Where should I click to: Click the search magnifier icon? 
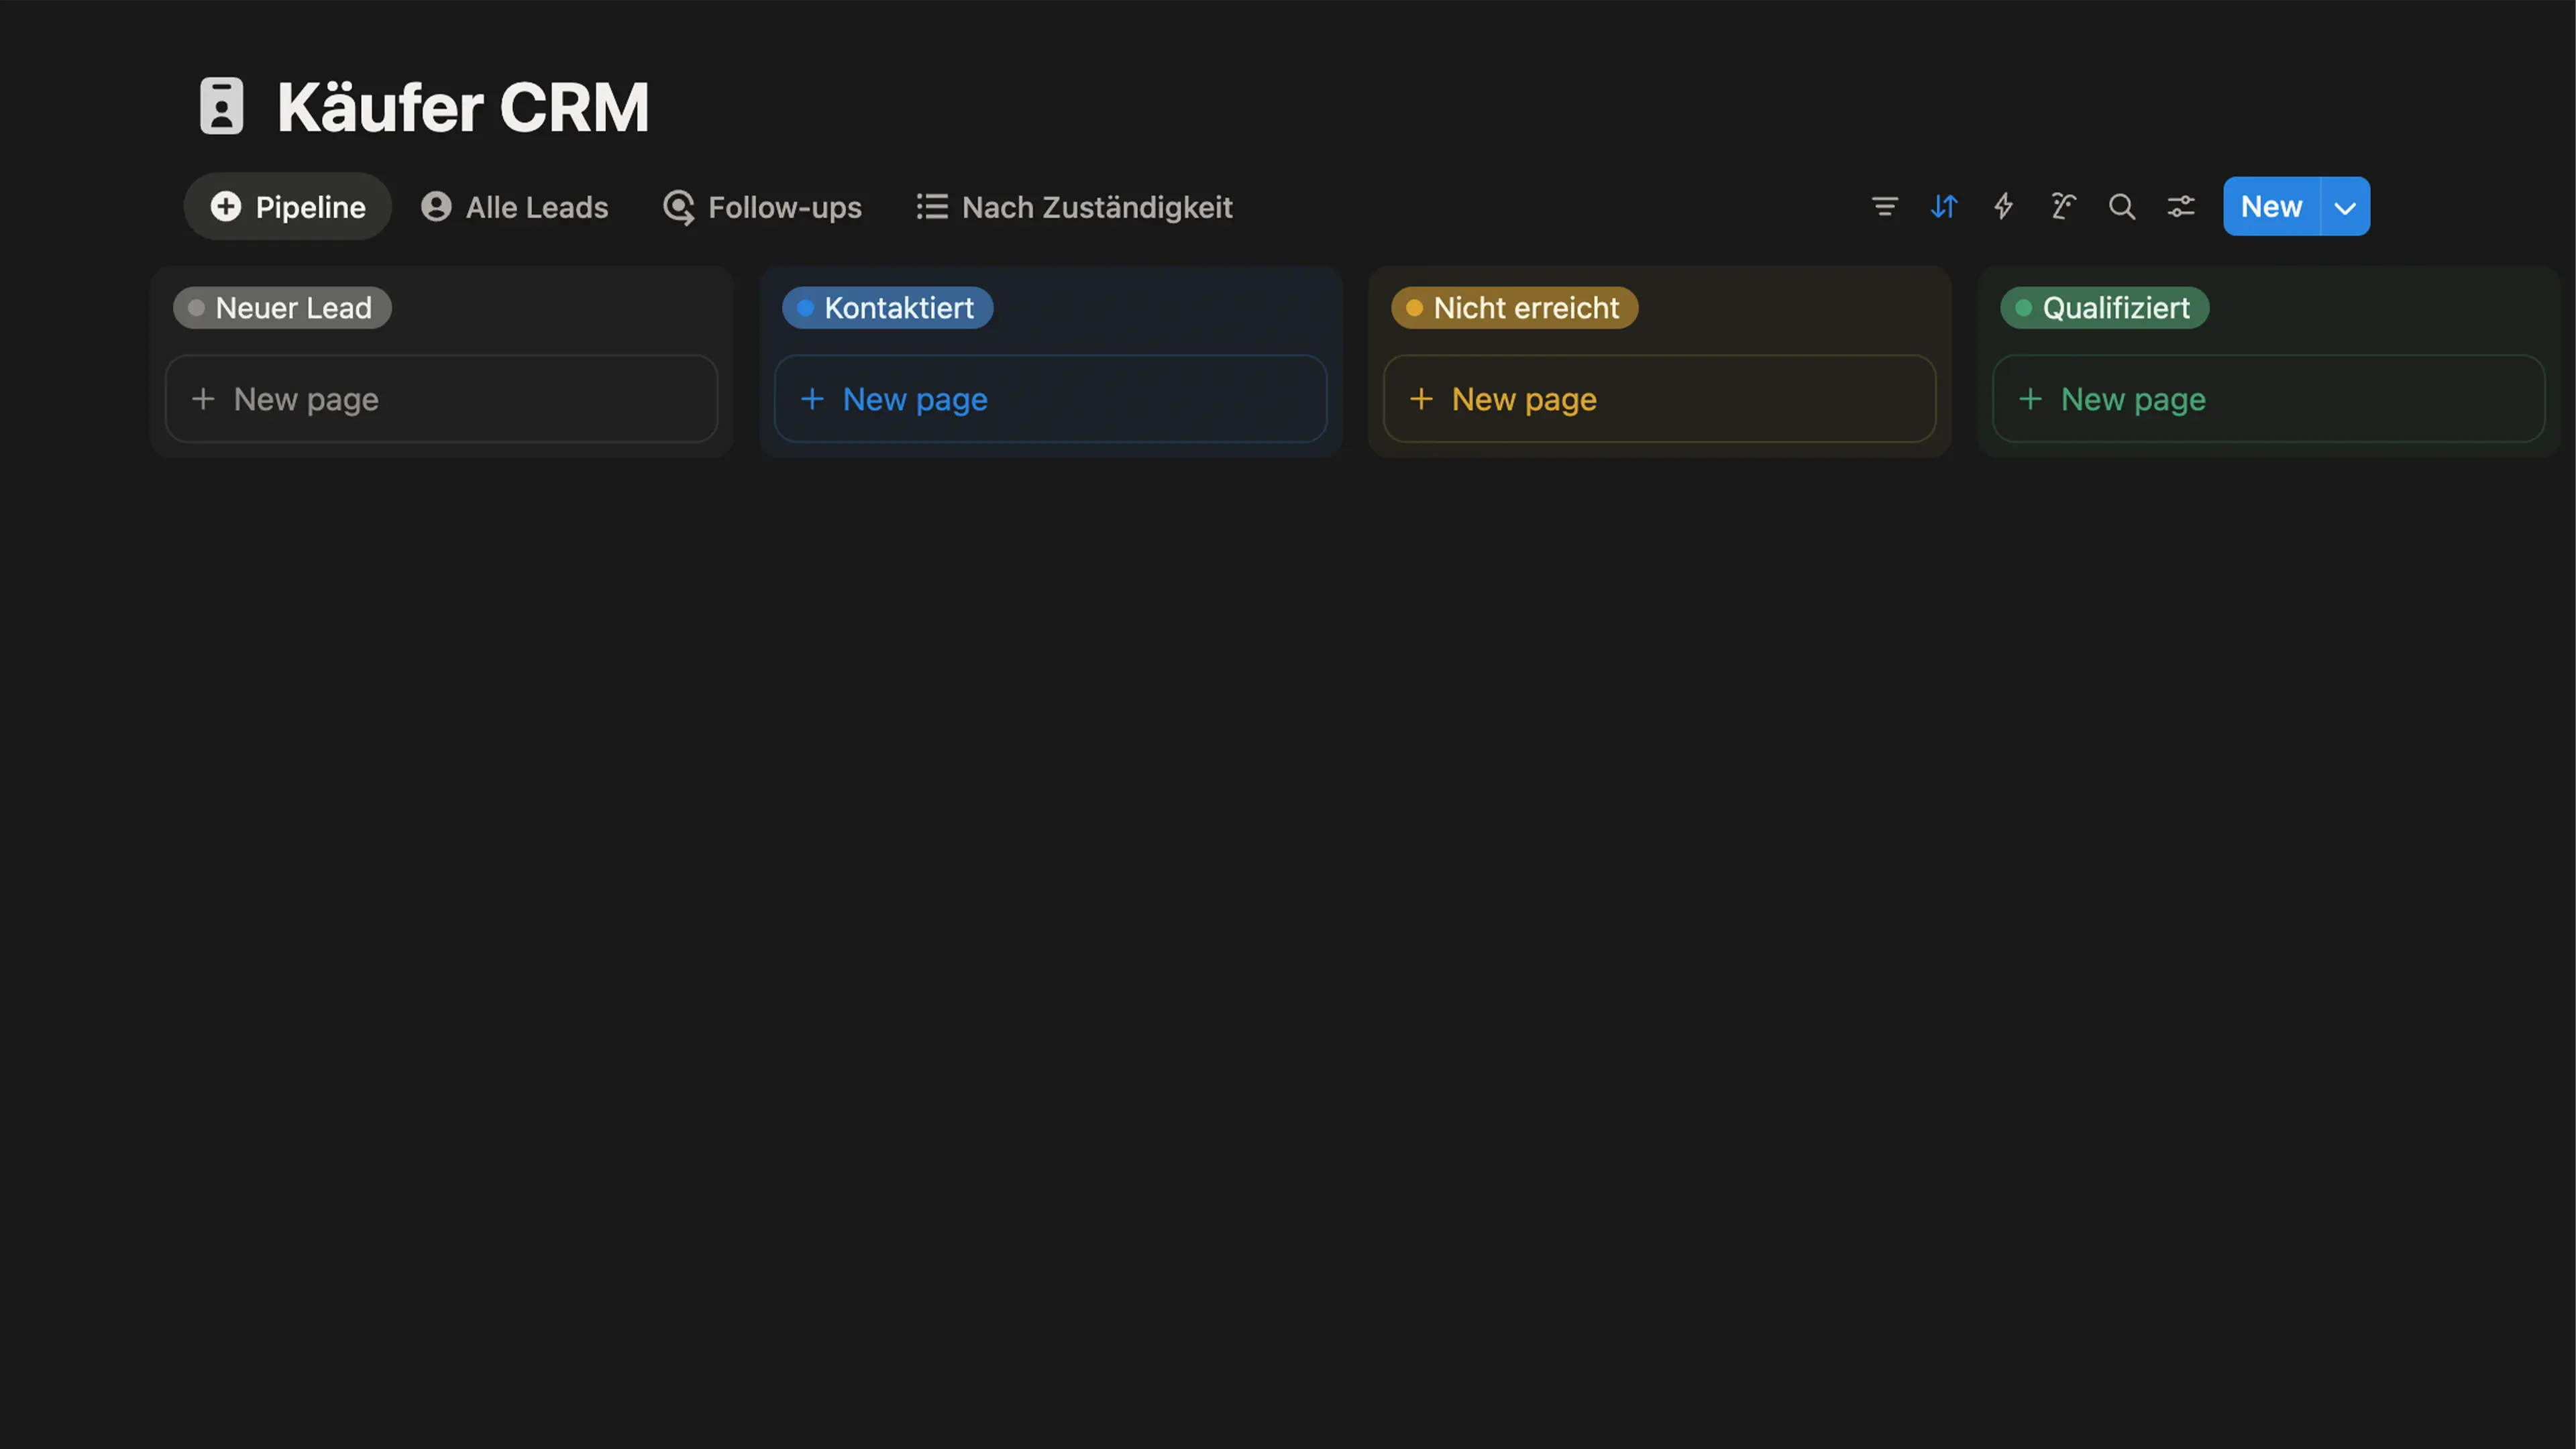point(2122,207)
